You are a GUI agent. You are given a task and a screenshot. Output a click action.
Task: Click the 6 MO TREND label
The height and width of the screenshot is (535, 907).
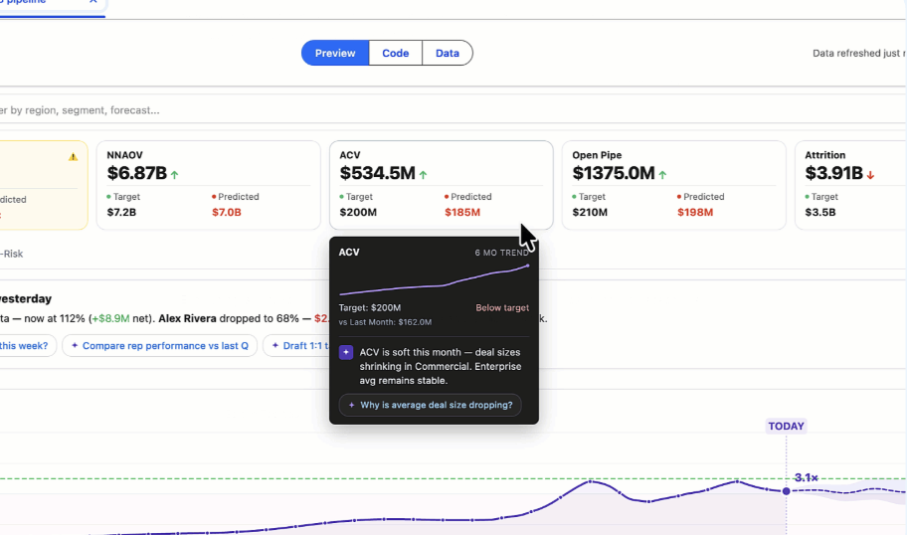[x=501, y=253]
